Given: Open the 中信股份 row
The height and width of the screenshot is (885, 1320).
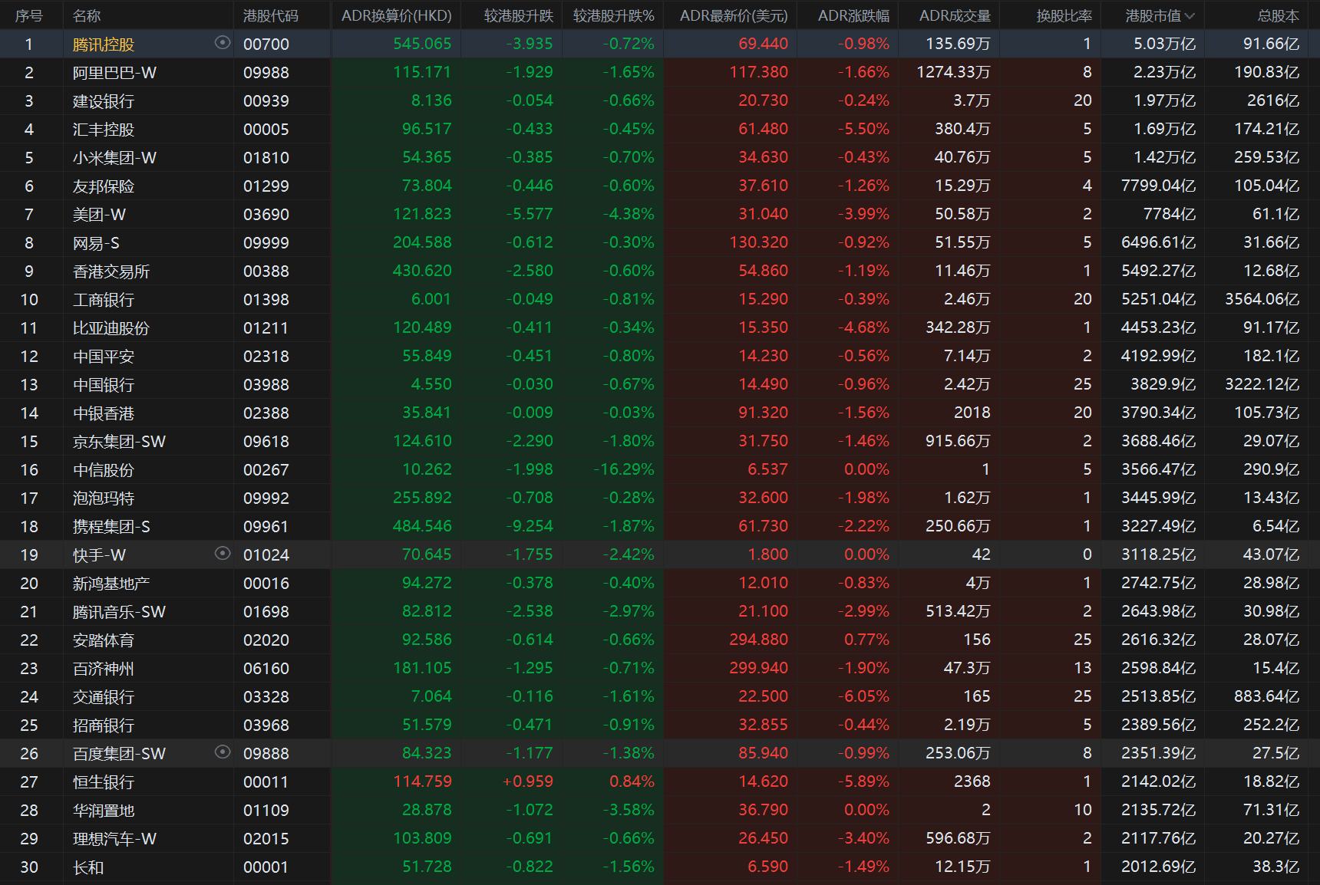Looking at the screenshot, I should click(x=660, y=469).
